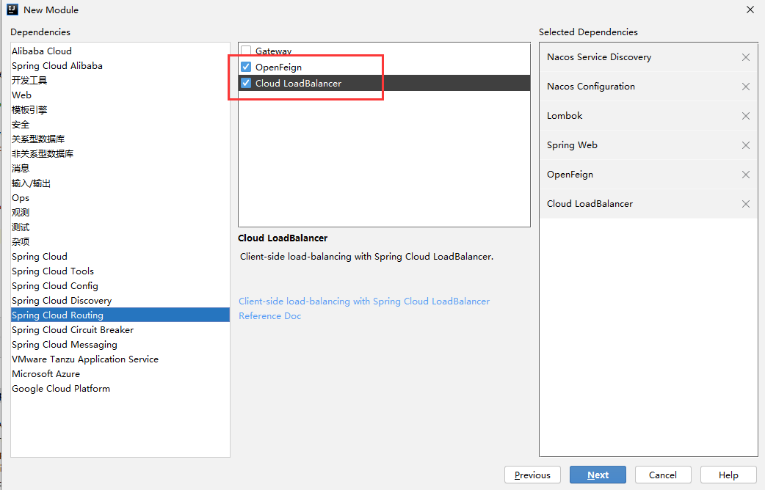The image size is (765, 490).
Task: Select the Spring Cloud category
Action: coord(120,257)
